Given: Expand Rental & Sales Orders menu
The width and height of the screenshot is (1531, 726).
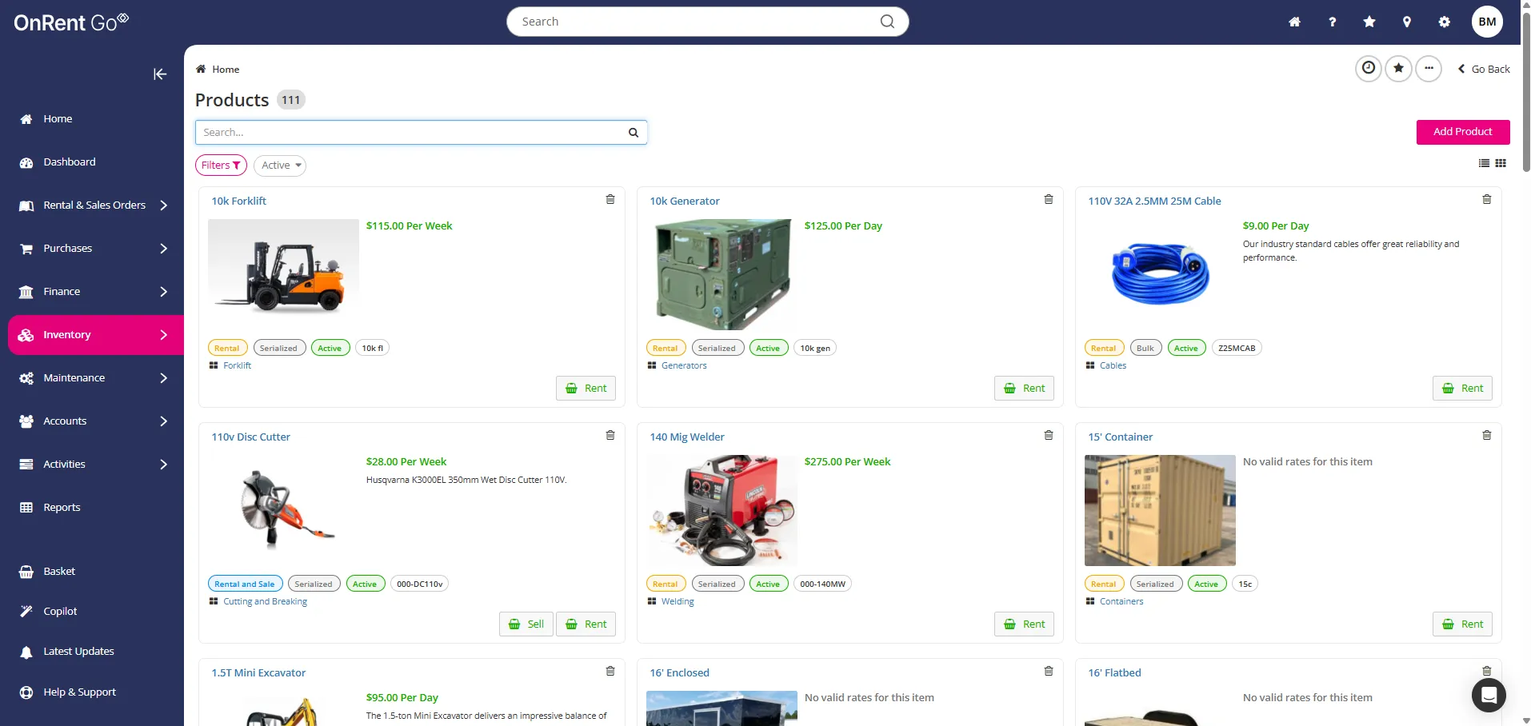Looking at the screenshot, I should (96, 205).
